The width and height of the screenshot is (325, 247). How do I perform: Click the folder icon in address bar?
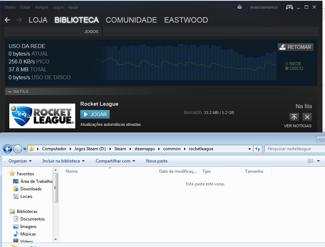[31, 148]
